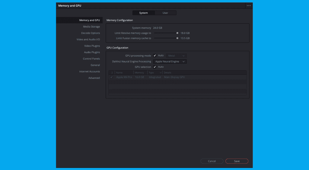Select Video and Audio I/O category
309x170 pixels.
[88, 39]
